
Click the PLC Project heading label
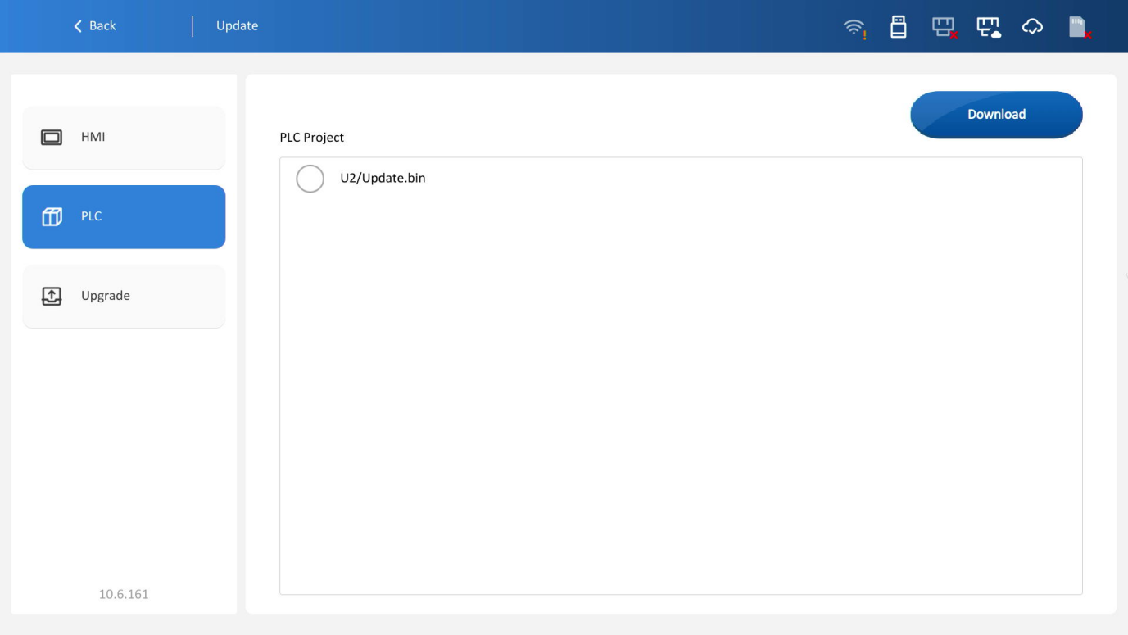point(312,138)
